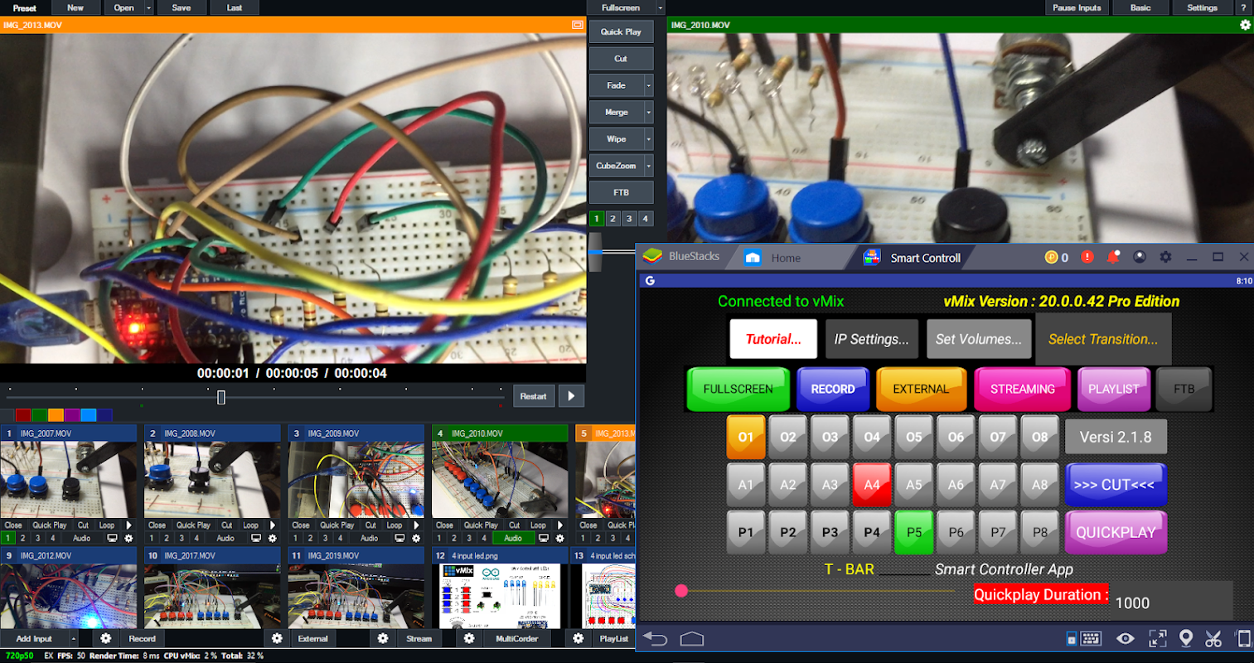Click >>> CUT<<< button in Smart Controller
This screenshot has height=663, width=1254.
(1116, 485)
